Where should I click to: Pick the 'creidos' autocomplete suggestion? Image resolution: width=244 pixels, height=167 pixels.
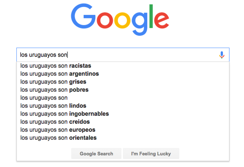point(123,122)
